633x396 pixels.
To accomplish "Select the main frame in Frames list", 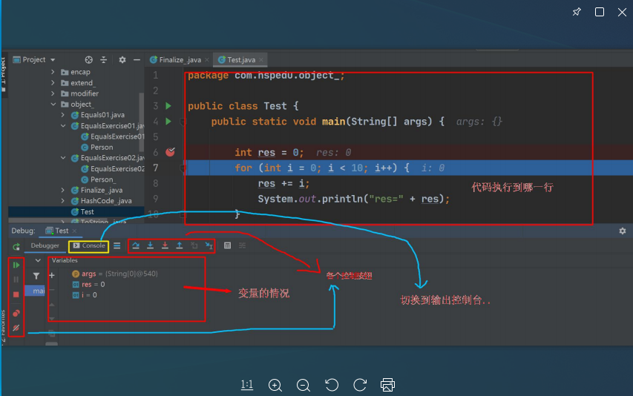I will (x=35, y=291).
